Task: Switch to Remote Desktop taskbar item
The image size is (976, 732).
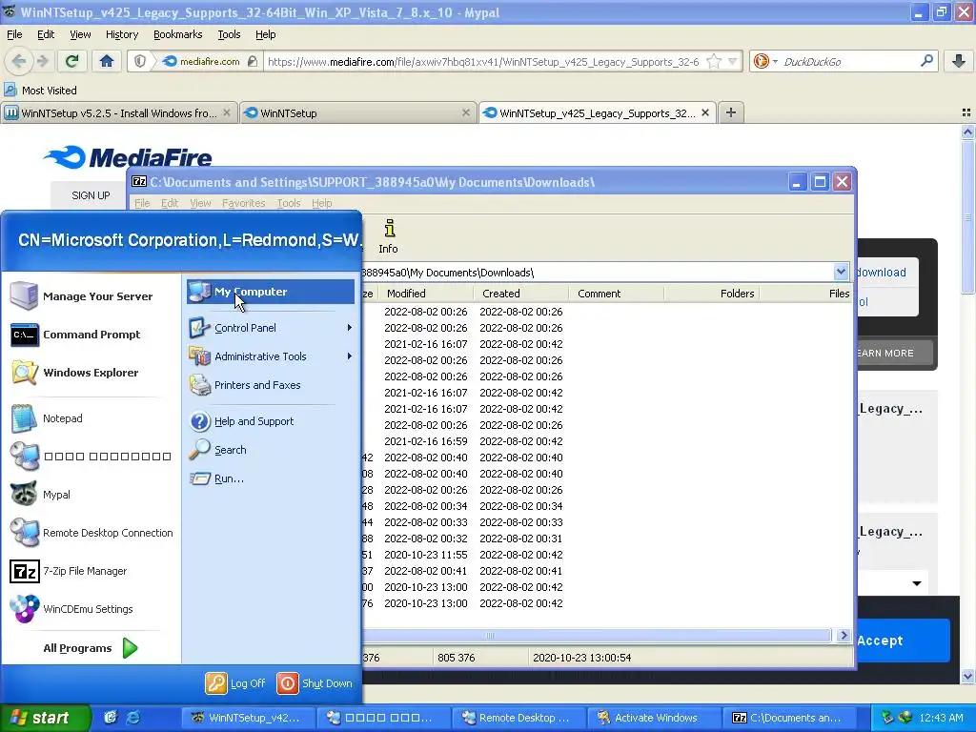Action: coord(519,718)
